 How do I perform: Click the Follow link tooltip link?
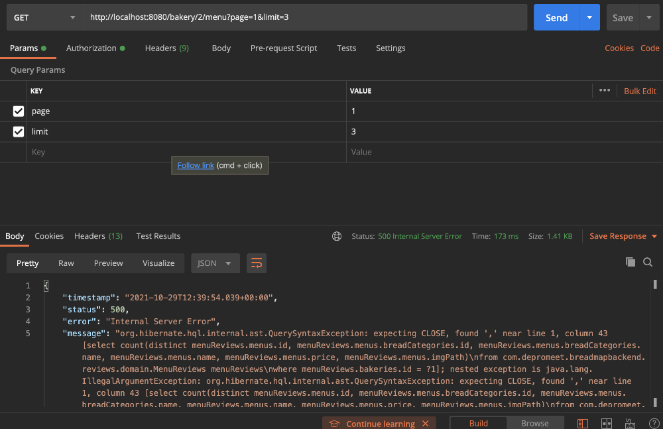pos(196,165)
